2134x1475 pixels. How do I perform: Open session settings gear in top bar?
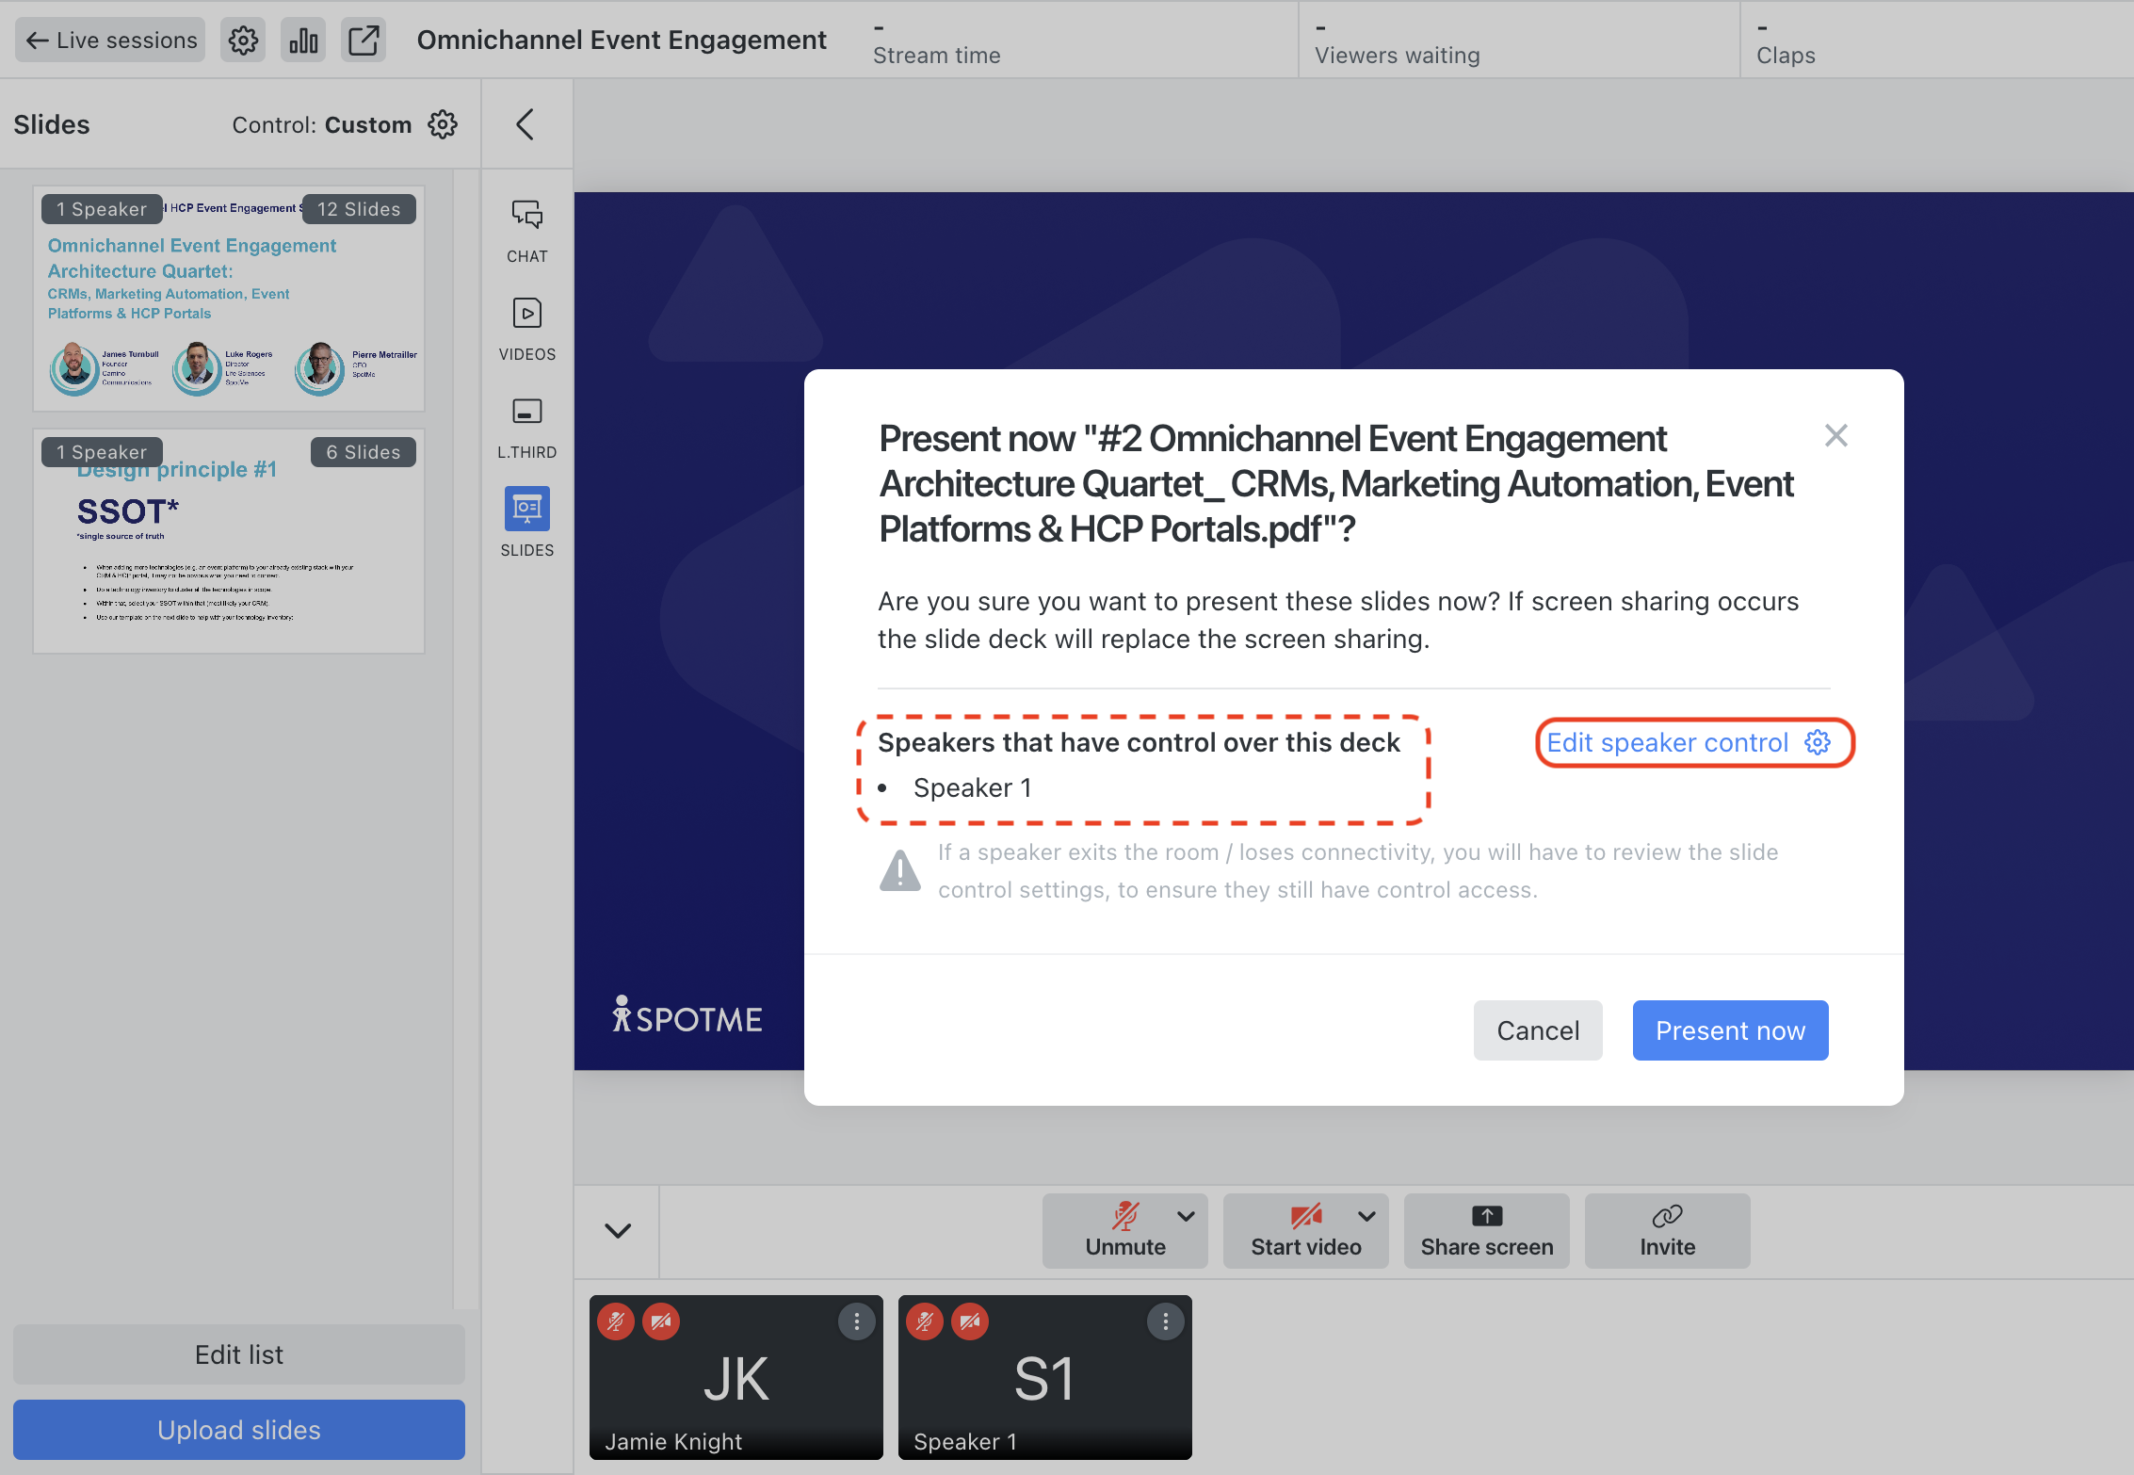point(243,41)
